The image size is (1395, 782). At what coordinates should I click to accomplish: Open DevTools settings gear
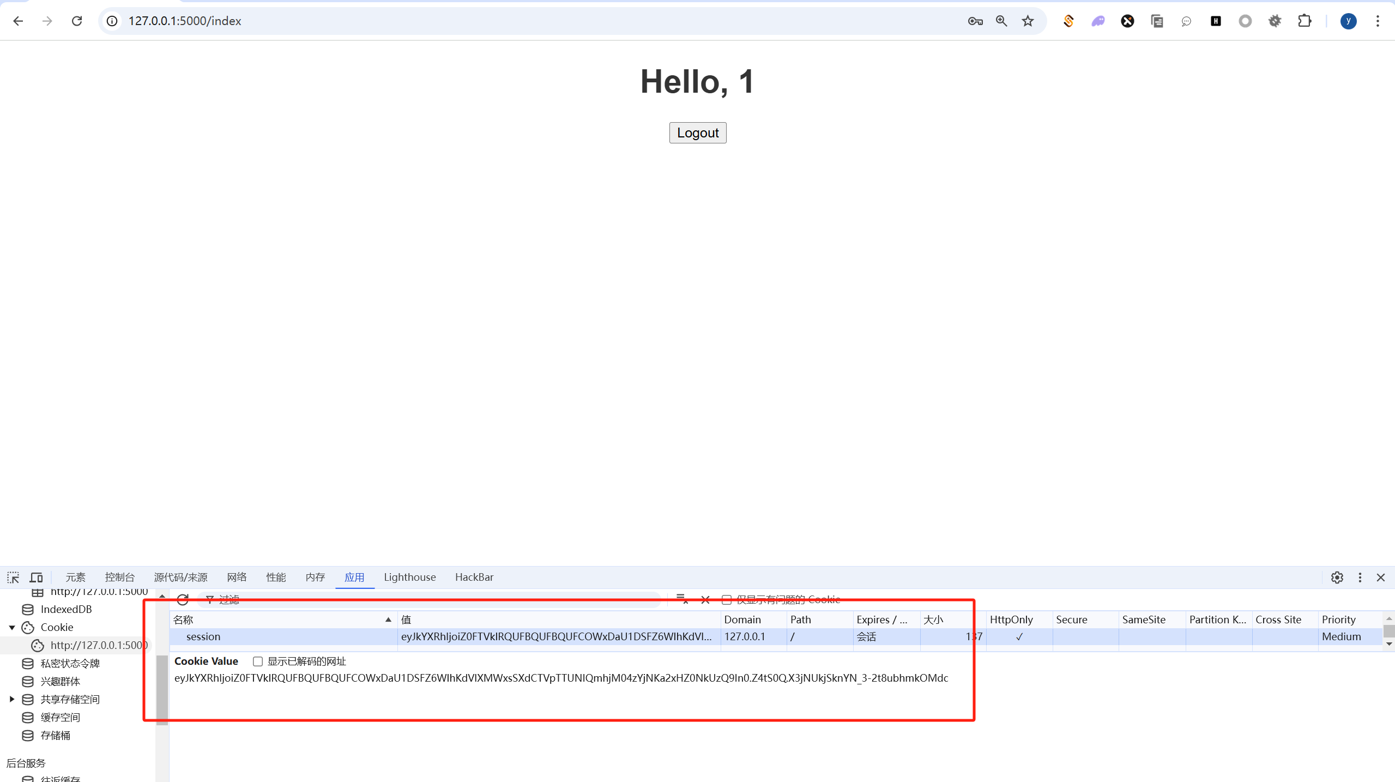click(x=1337, y=577)
